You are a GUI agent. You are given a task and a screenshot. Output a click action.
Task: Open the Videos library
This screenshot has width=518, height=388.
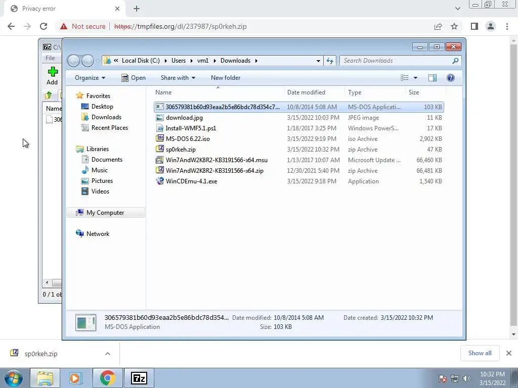(100, 191)
